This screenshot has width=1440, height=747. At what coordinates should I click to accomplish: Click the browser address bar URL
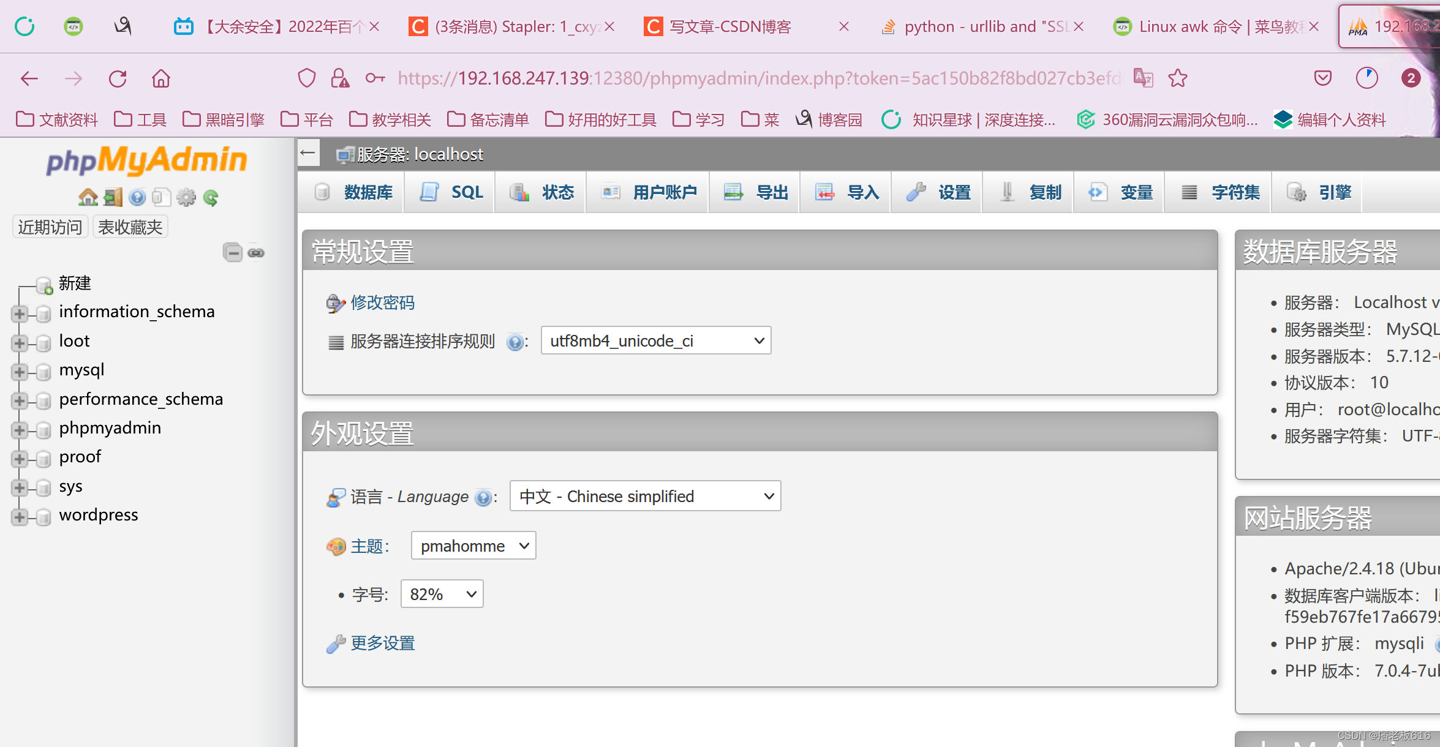tap(760, 78)
